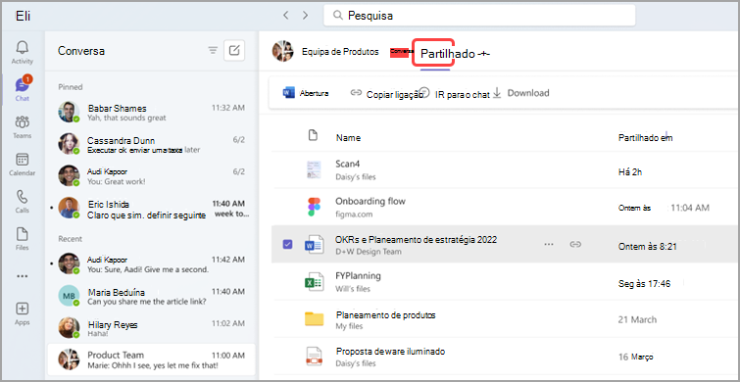The height and width of the screenshot is (382, 740).
Task: Click the Pinned section label
Action: click(x=71, y=87)
